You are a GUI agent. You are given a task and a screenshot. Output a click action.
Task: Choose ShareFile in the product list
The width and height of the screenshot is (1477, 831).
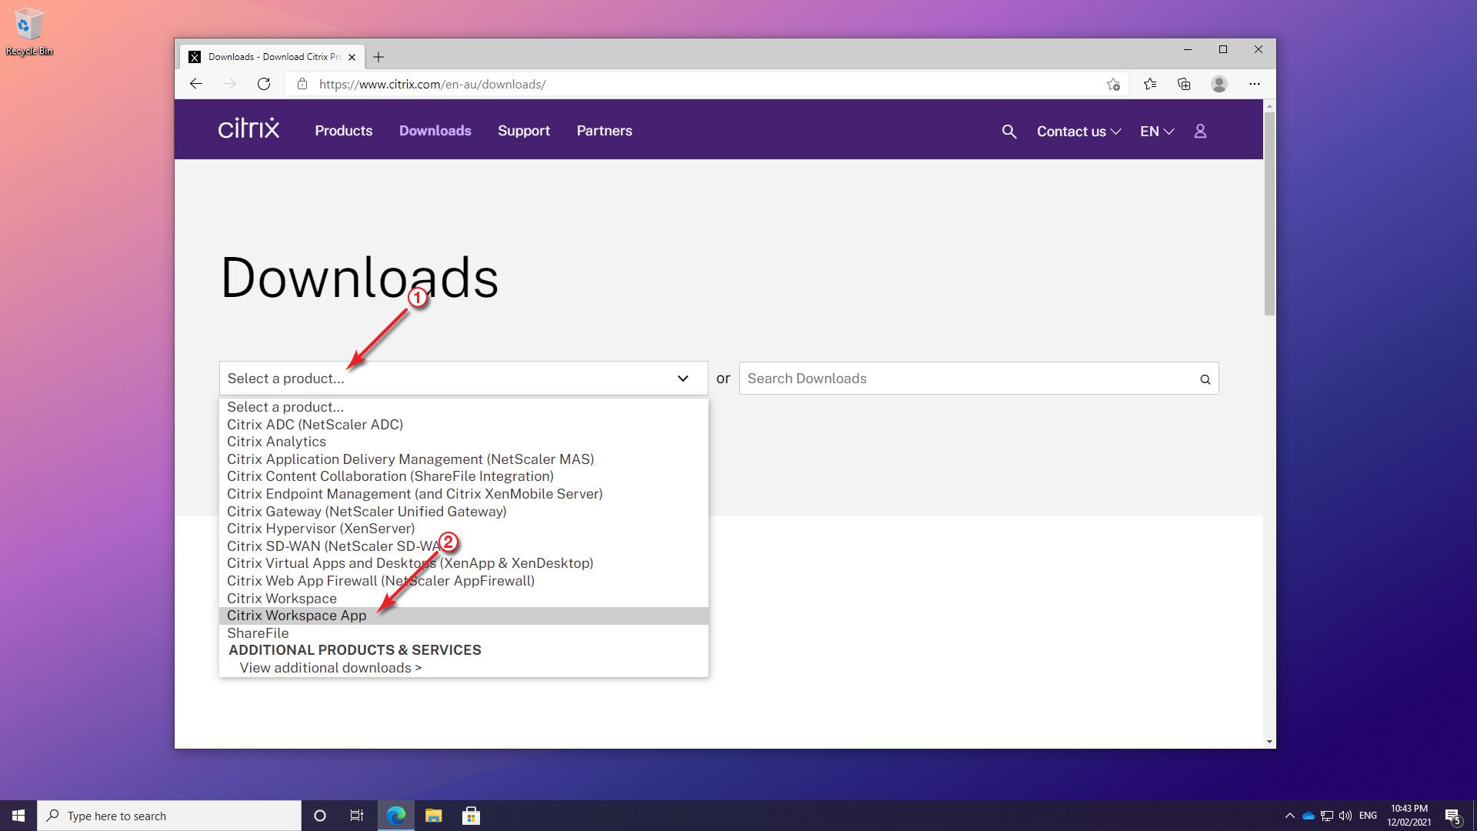tap(258, 633)
